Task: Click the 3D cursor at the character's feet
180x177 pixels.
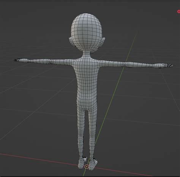Action: [87, 166]
